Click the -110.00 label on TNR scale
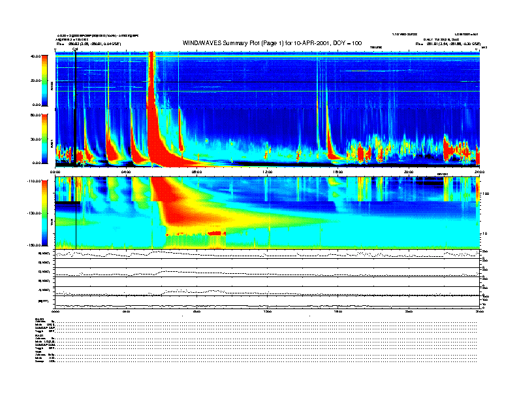The height and width of the screenshot is (400, 517). 35,181
